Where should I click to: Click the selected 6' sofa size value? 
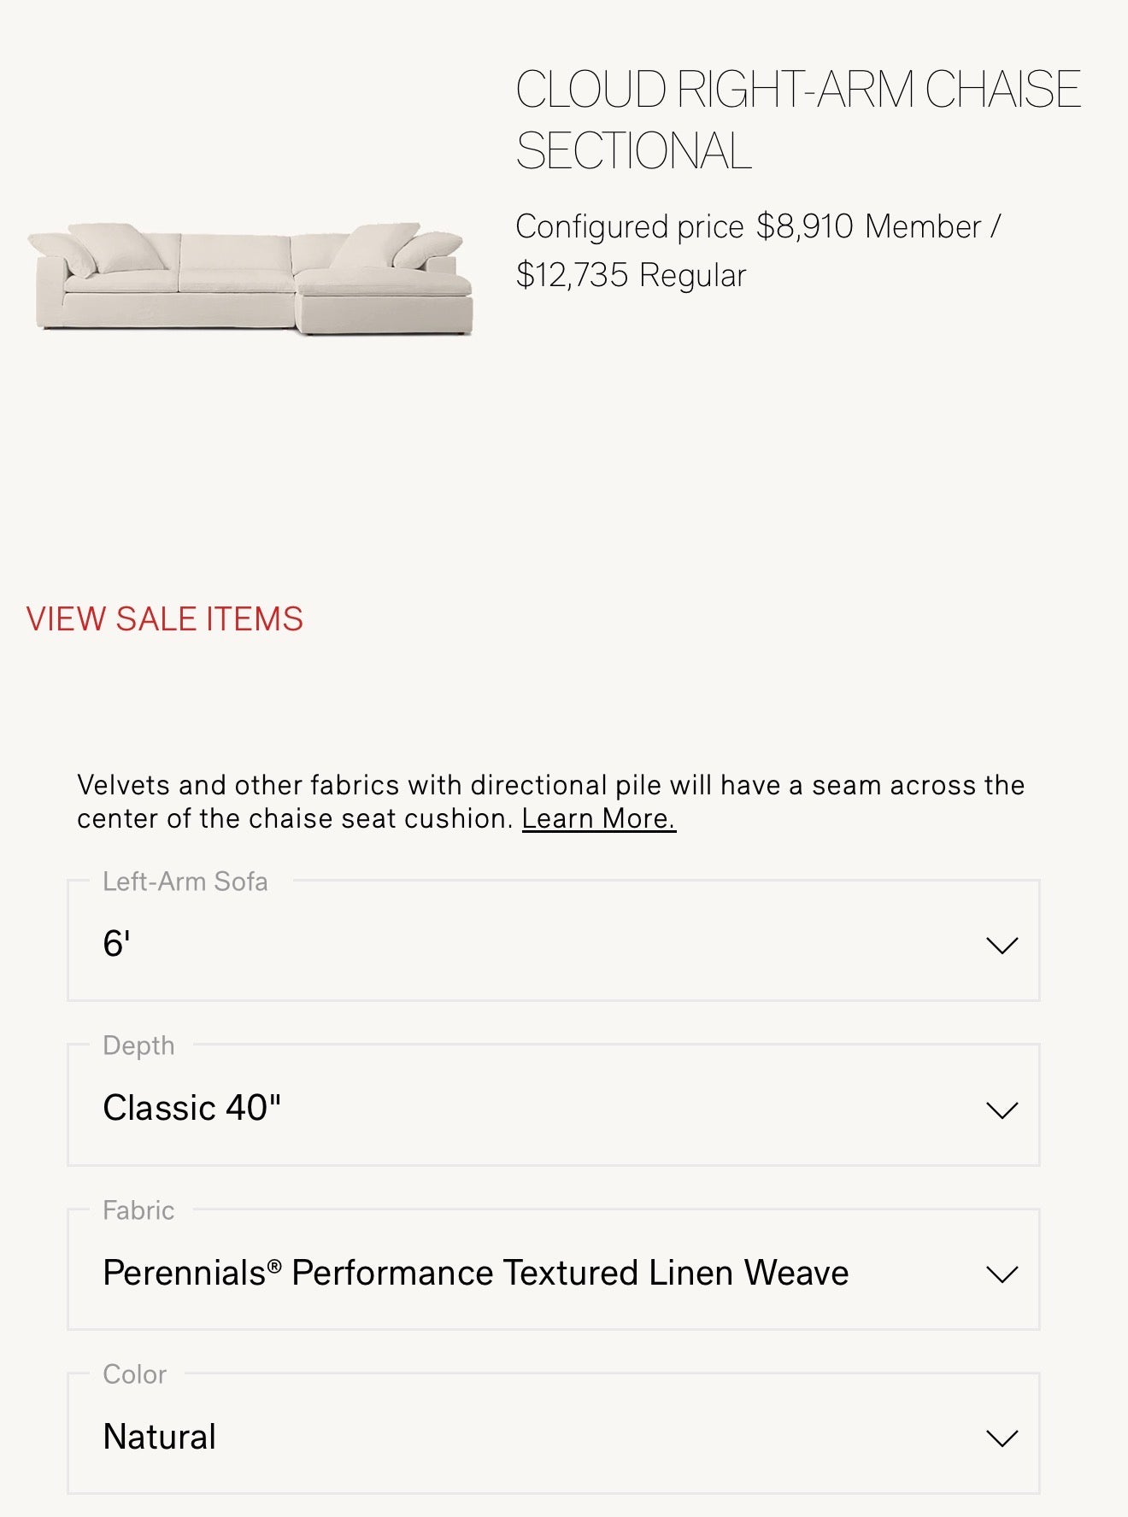pos(117,944)
